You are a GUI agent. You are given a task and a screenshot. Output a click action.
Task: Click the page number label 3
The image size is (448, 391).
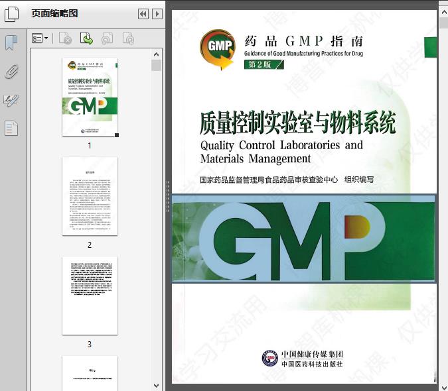pyautogui.click(x=90, y=345)
